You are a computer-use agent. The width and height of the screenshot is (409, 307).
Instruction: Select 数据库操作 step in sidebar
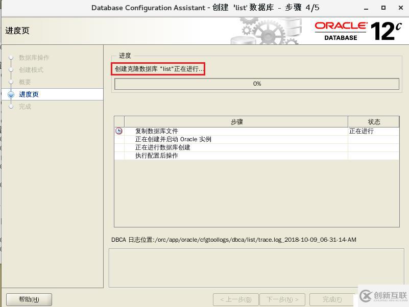tap(34, 57)
